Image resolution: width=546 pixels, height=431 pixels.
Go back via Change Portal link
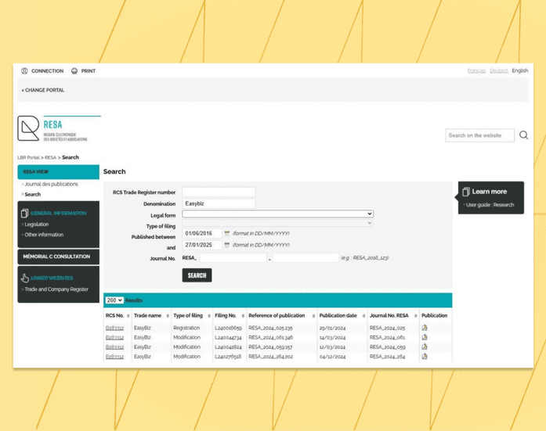[43, 90]
